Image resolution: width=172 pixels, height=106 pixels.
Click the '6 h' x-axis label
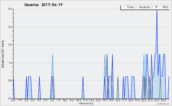(52, 101)
